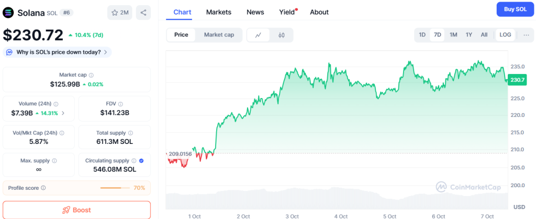Toggle chart to Market cap view
The height and width of the screenshot is (219, 536).
219,35
